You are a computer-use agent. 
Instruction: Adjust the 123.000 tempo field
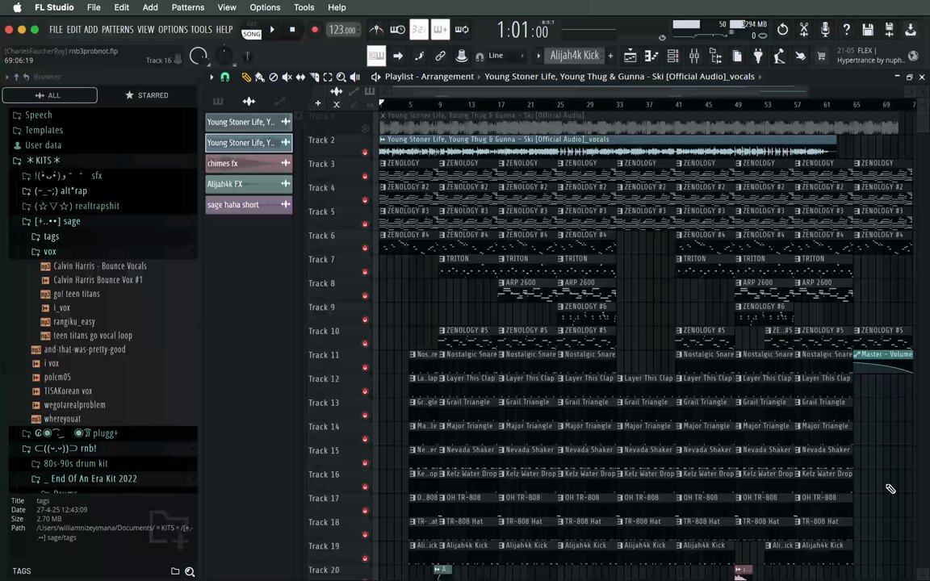[342, 30]
